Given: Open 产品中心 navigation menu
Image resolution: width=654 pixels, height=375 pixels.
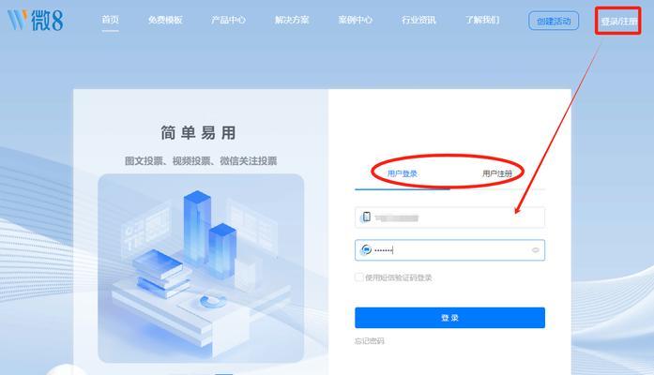Looking at the screenshot, I should click(229, 20).
